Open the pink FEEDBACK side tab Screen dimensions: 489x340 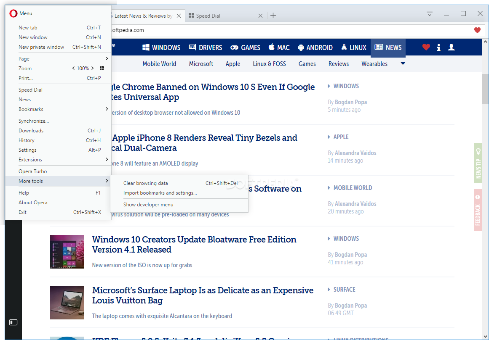478,210
